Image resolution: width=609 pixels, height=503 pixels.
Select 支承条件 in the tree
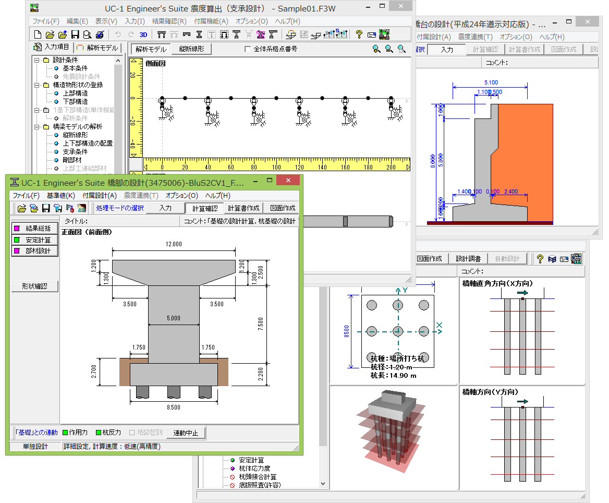tap(75, 152)
